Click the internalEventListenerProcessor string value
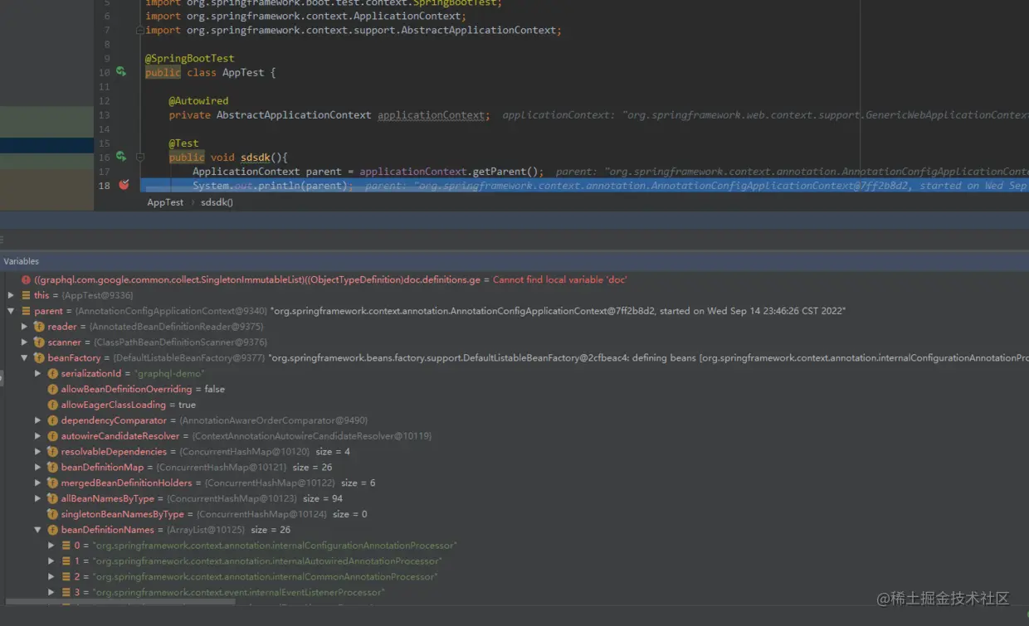 coord(239,592)
